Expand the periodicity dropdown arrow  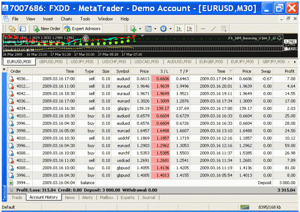point(170,29)
